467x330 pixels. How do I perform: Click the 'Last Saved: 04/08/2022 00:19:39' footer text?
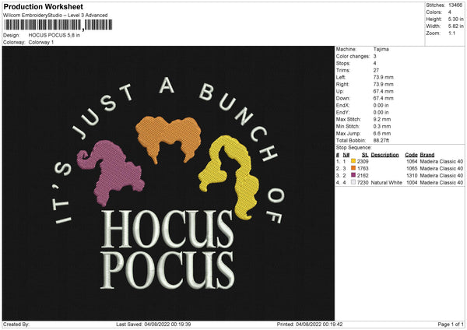pyautogui.click(x=153, y=324)
